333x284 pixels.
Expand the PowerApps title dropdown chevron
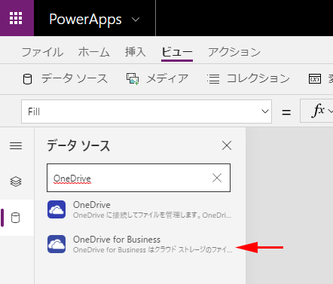pyautogui.click(x=136, y=20)
